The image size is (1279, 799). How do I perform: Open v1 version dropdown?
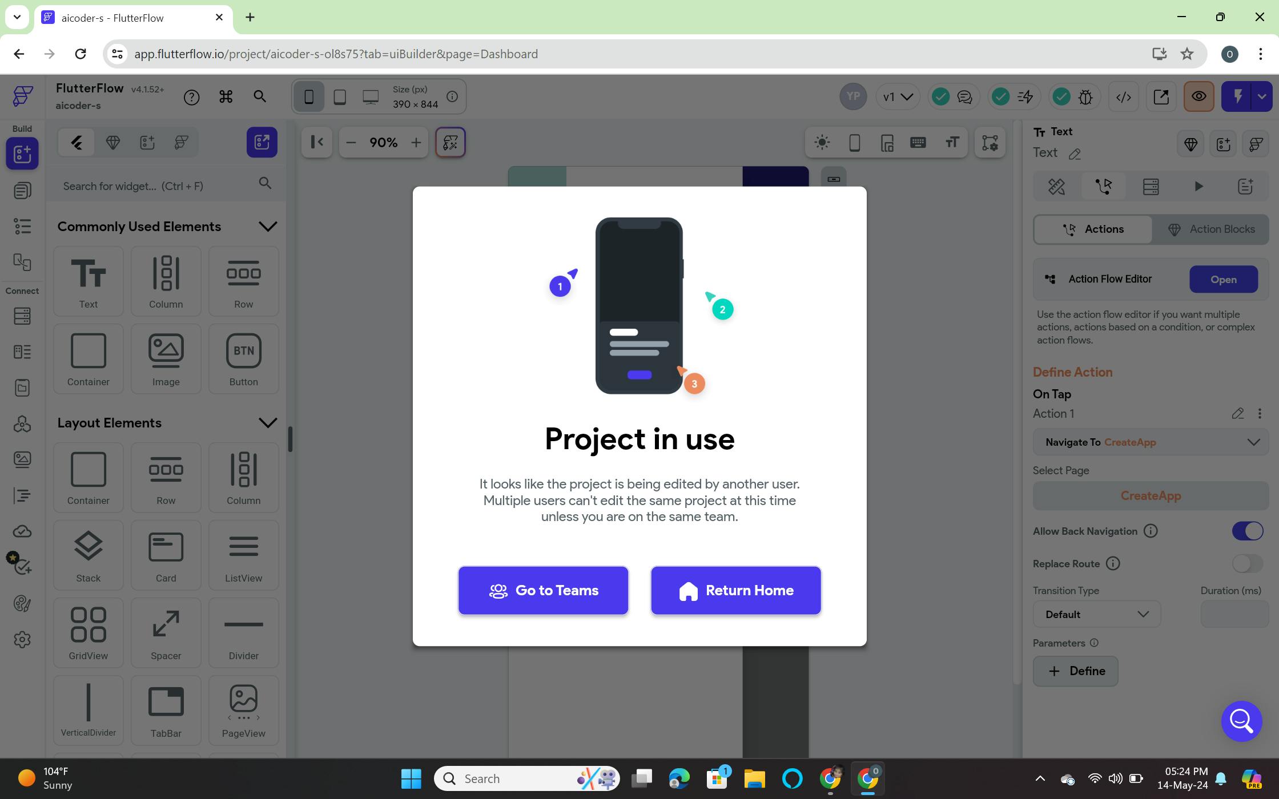[x=898, y=97]
